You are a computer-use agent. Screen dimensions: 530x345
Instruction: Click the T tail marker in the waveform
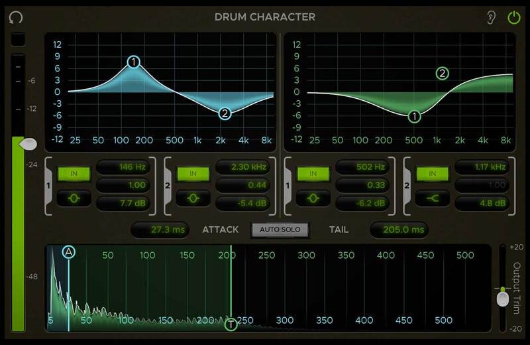click(231, 324)
